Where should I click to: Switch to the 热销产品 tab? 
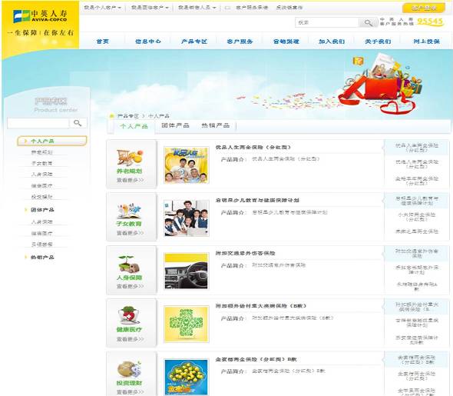coord(216,125)
